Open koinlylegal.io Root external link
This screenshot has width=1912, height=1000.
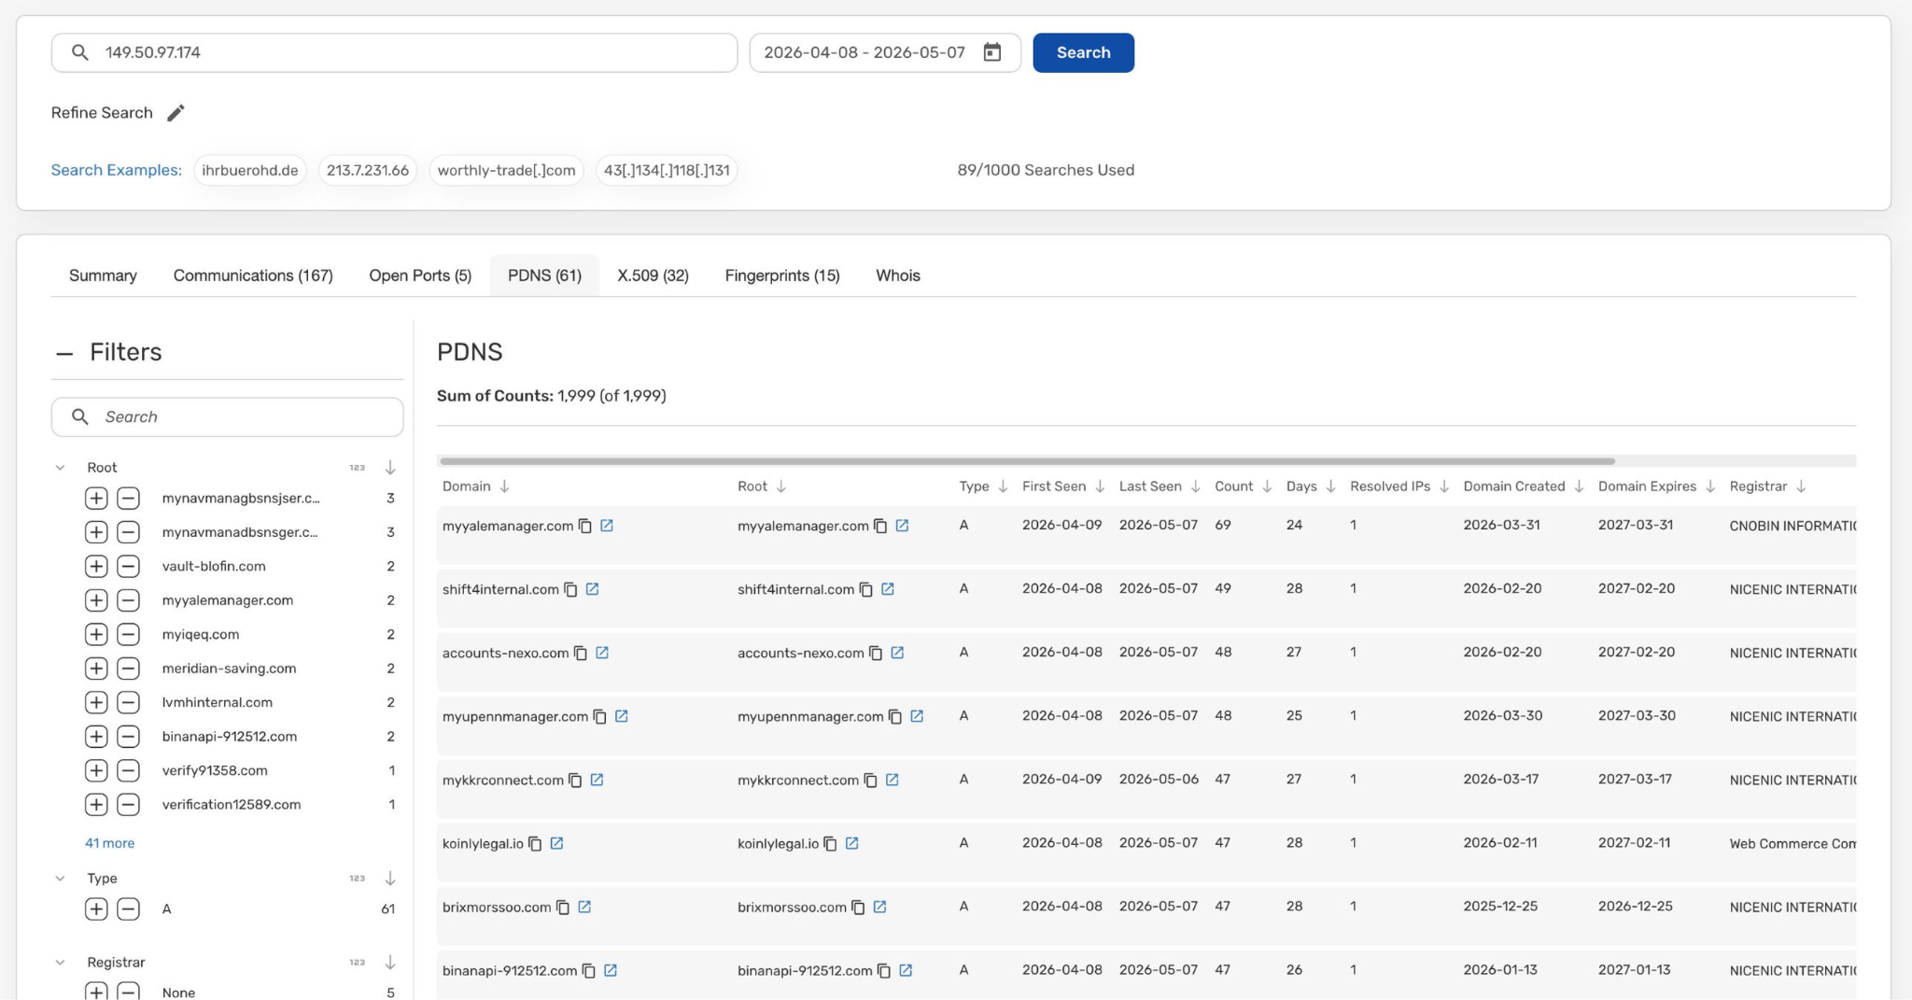click(x=851, y=843)
